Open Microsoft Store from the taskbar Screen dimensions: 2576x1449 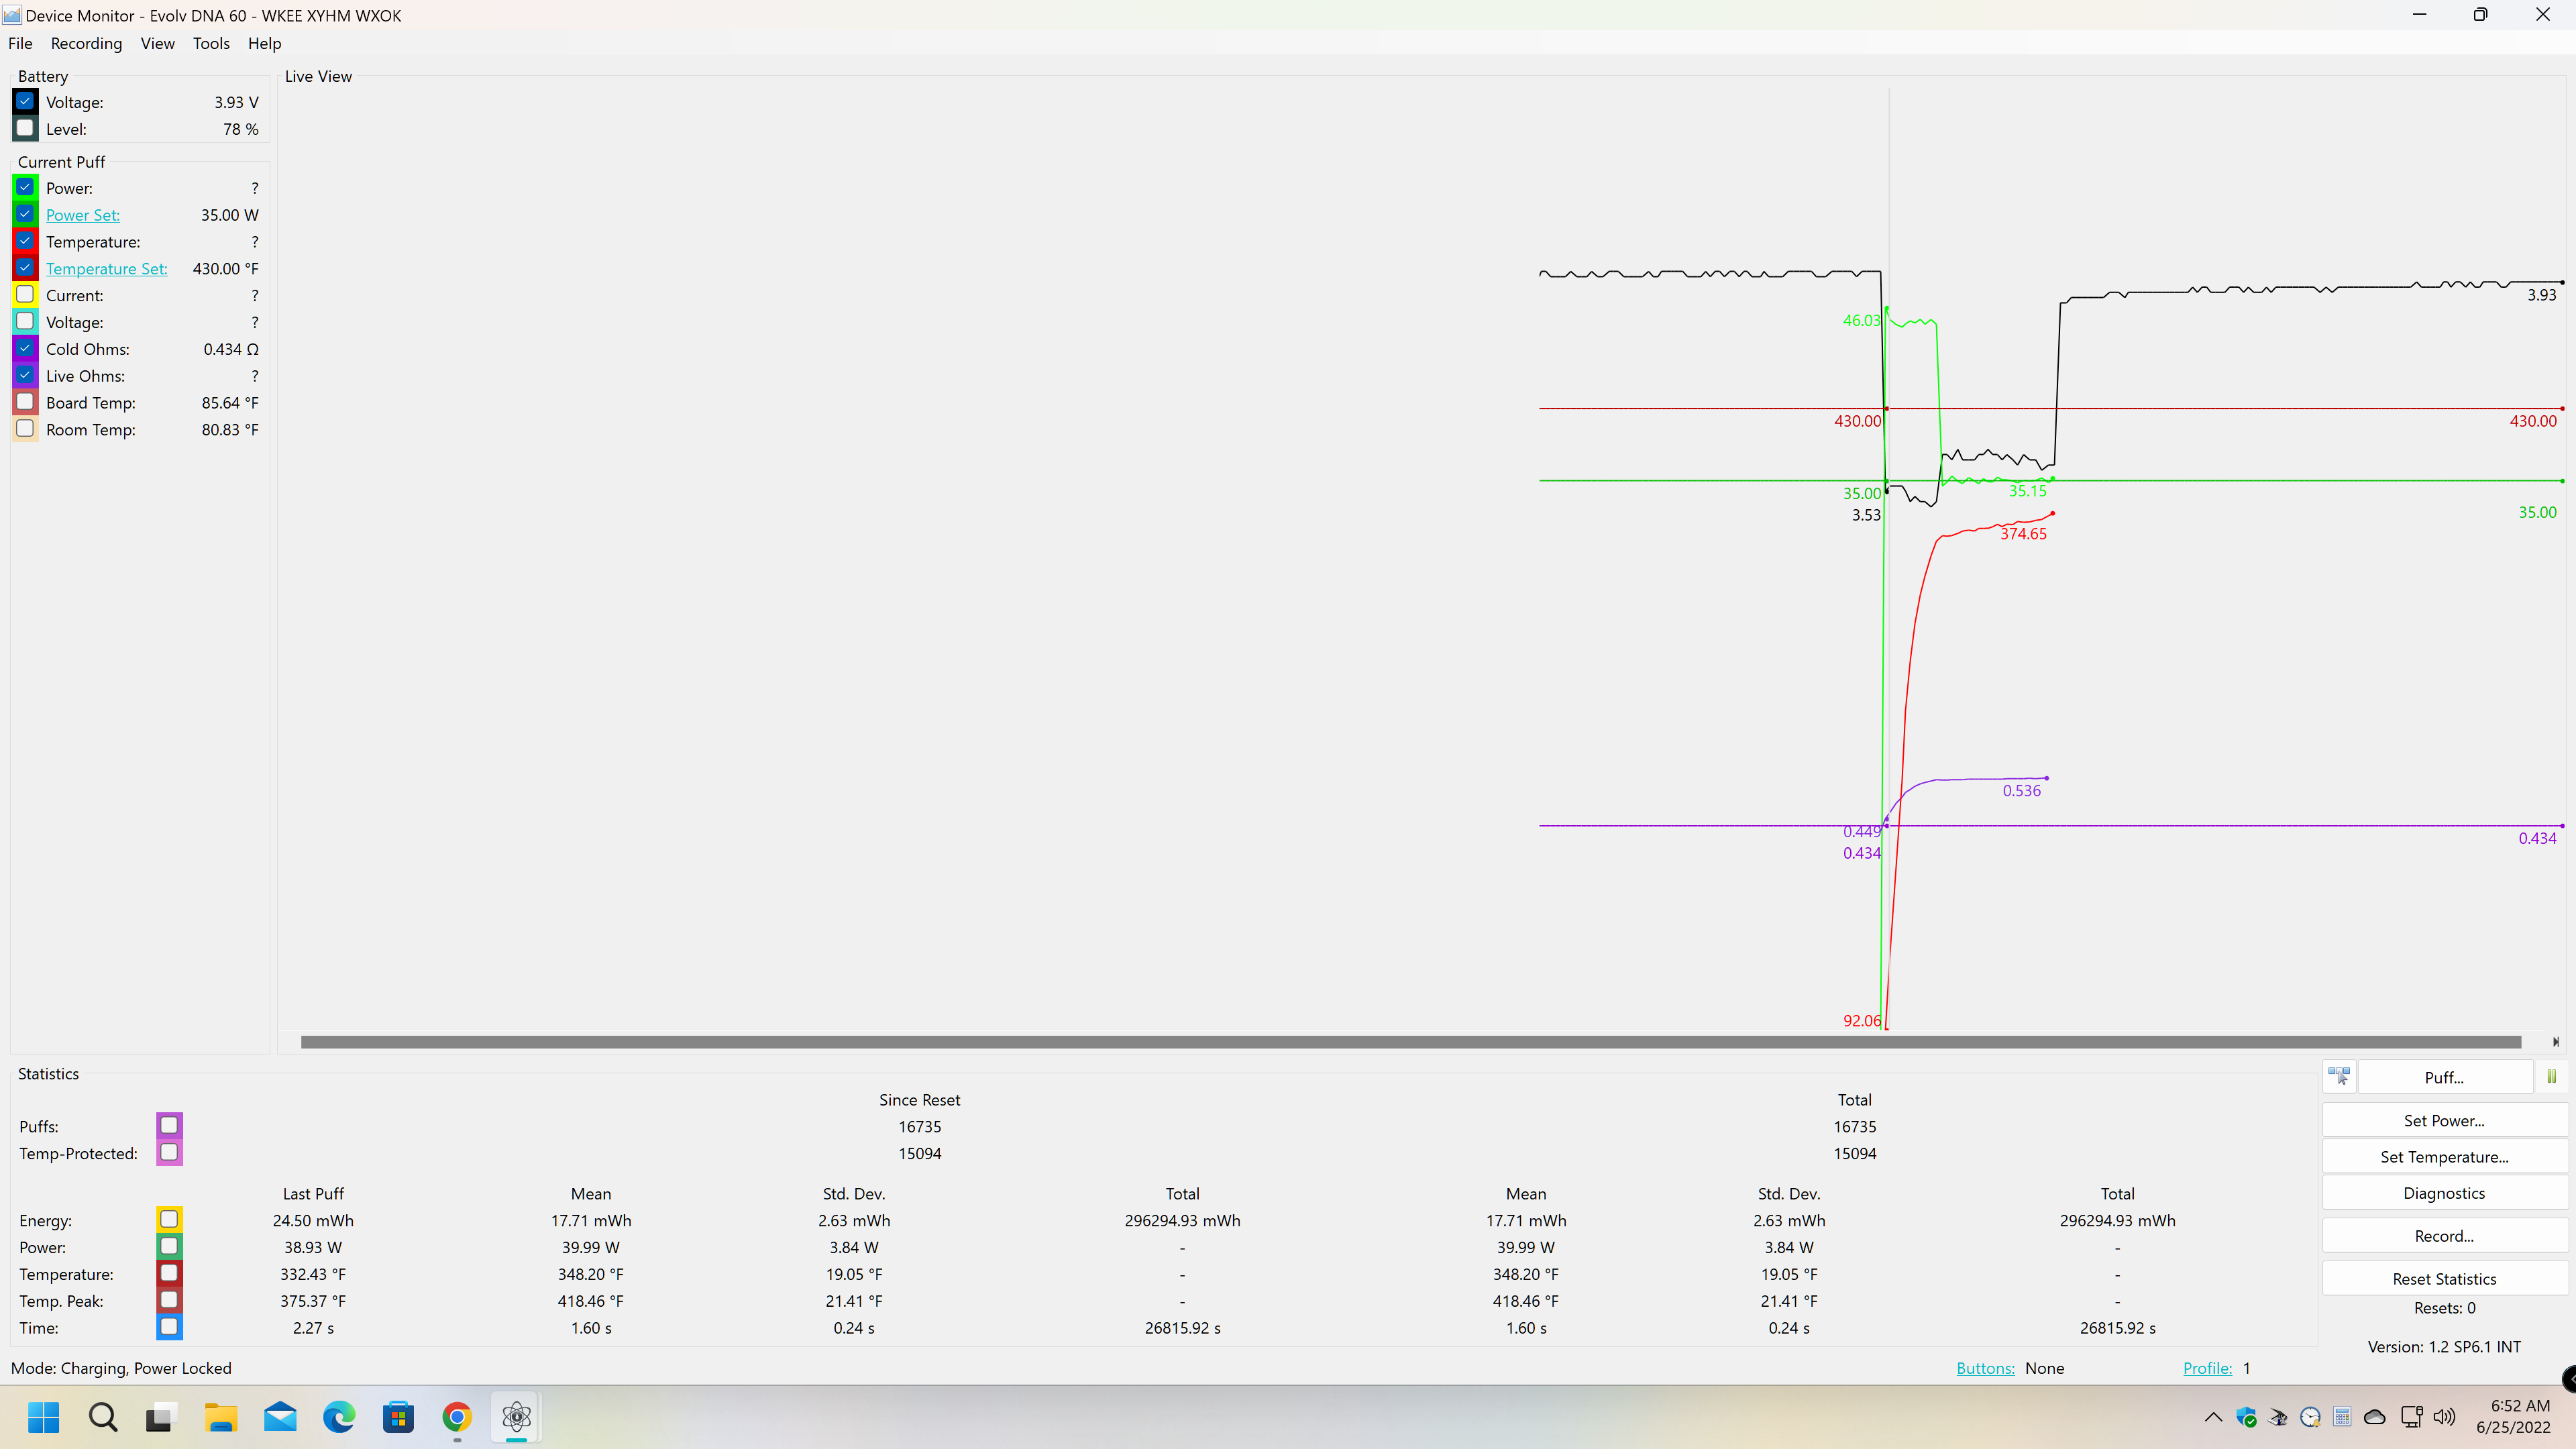pyautogui.click(x=398, y=1417)
